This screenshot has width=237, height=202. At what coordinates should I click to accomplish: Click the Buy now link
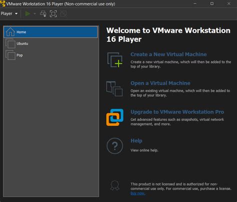click(137, 194)
